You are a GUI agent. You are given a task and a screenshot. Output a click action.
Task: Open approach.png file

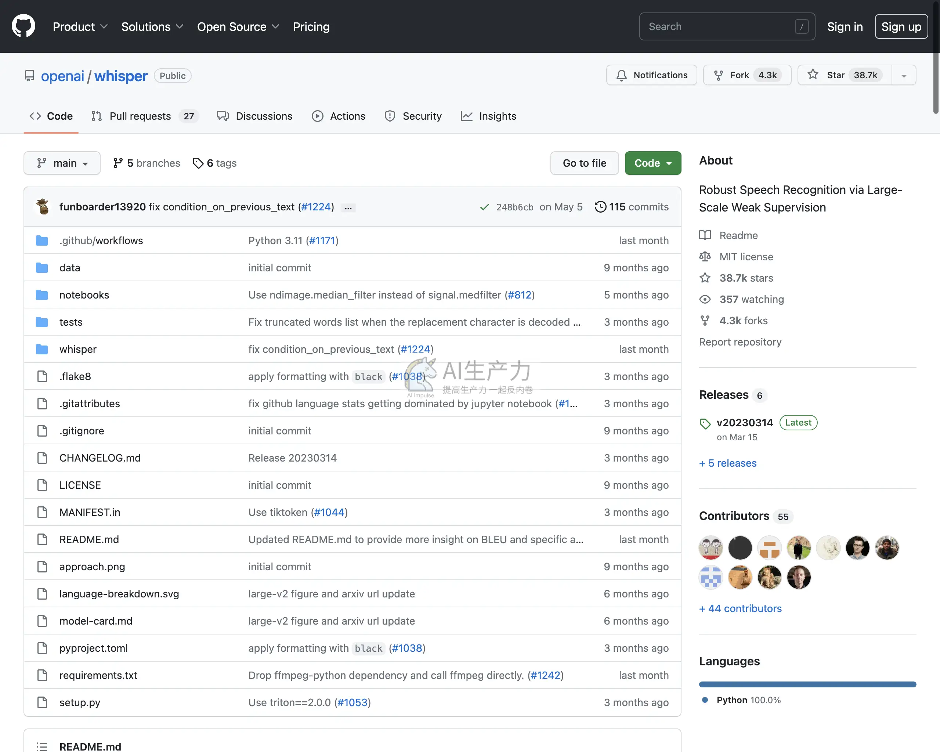click(x=92, y=567)
